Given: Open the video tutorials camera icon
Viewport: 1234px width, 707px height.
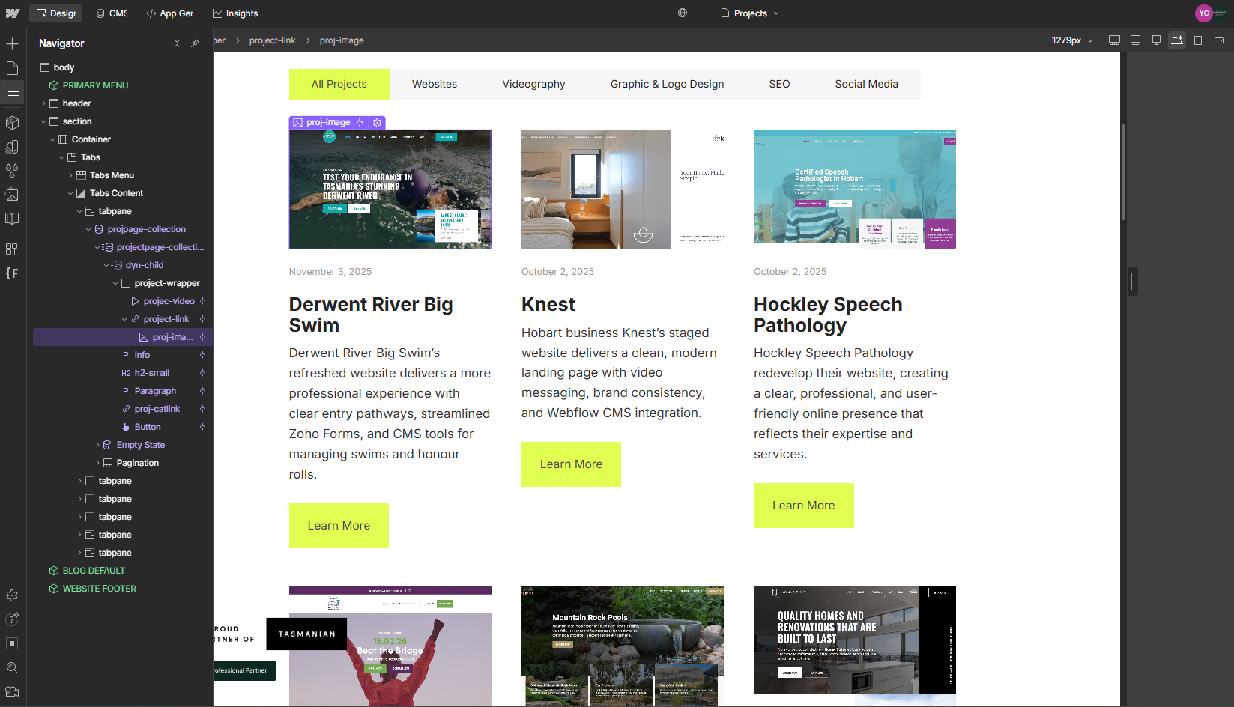Looking at the screenshot, I should coord(12,691).
